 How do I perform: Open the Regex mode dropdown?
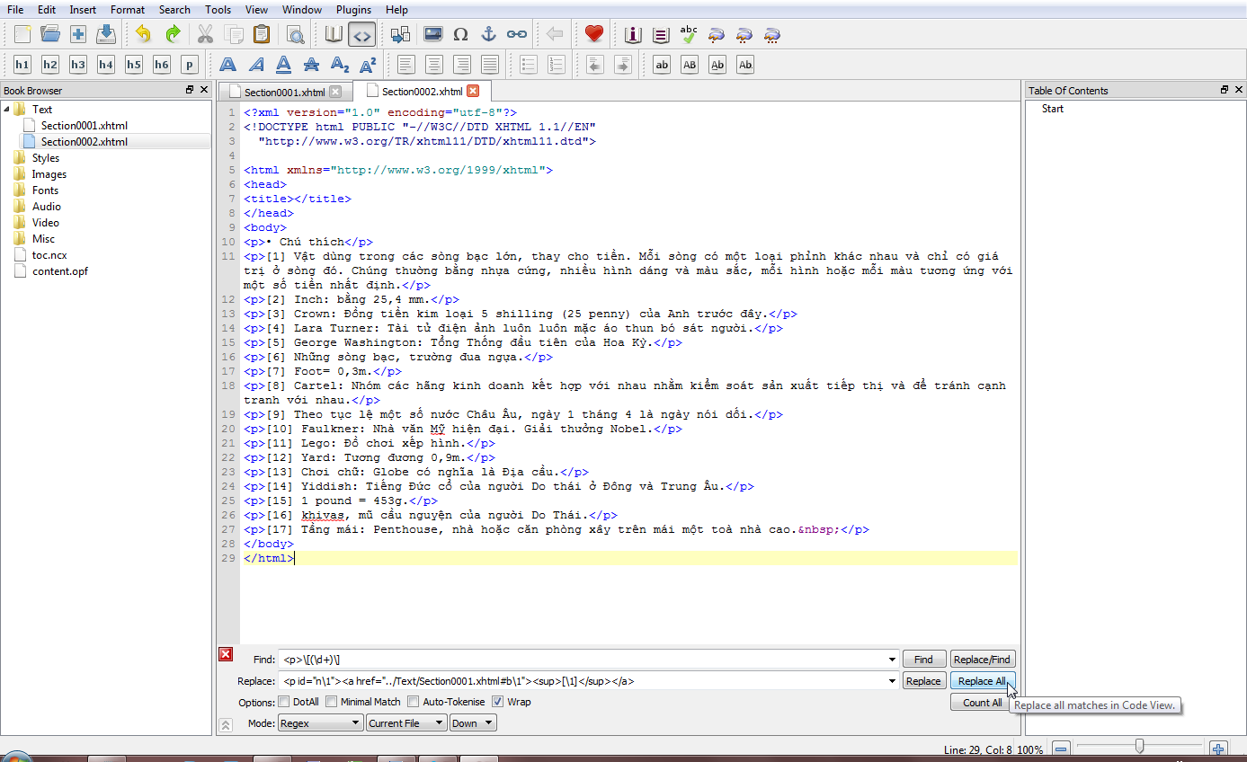pyautogui.click(x=320, y=723)
